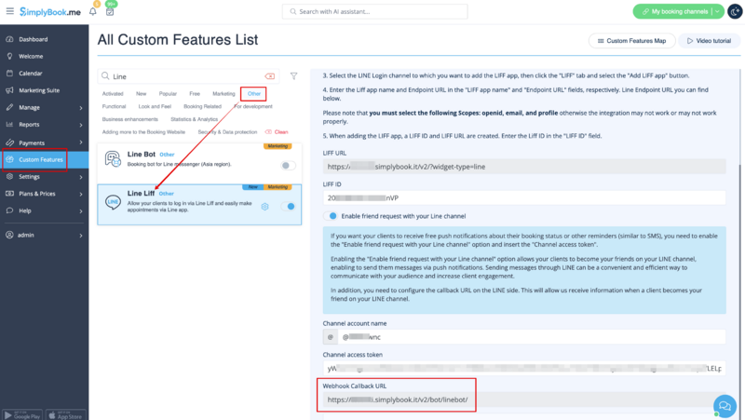Select the Booking Related filter
This screenshot has height=420, width=745.
pos(202,107)
